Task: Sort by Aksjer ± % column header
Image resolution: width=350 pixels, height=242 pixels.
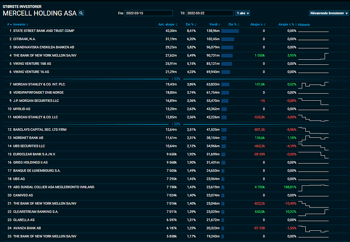Action: (288, 24)
